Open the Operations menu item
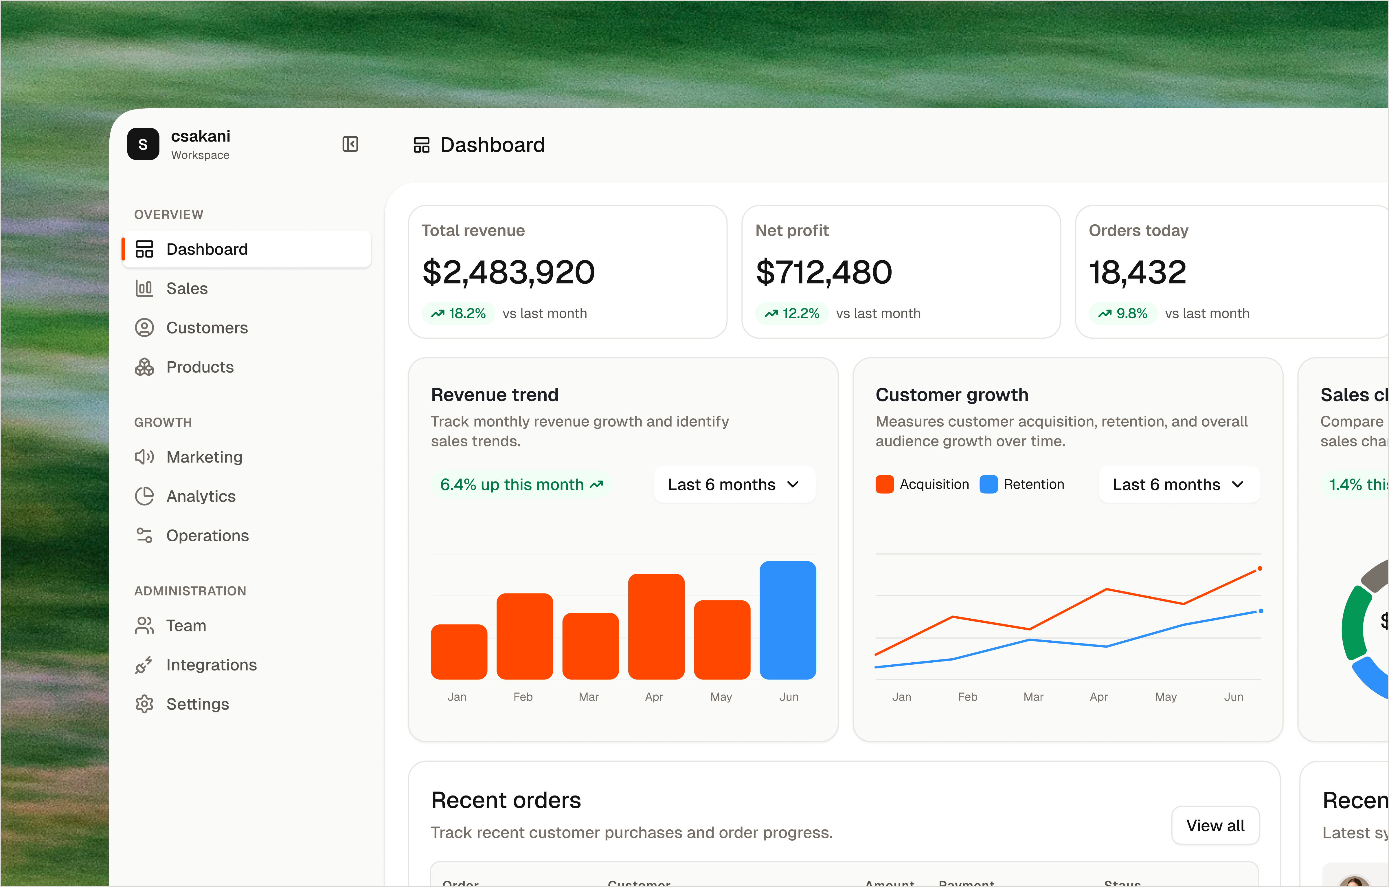Viewport: 1389px width, 887px height. point(247,536)
